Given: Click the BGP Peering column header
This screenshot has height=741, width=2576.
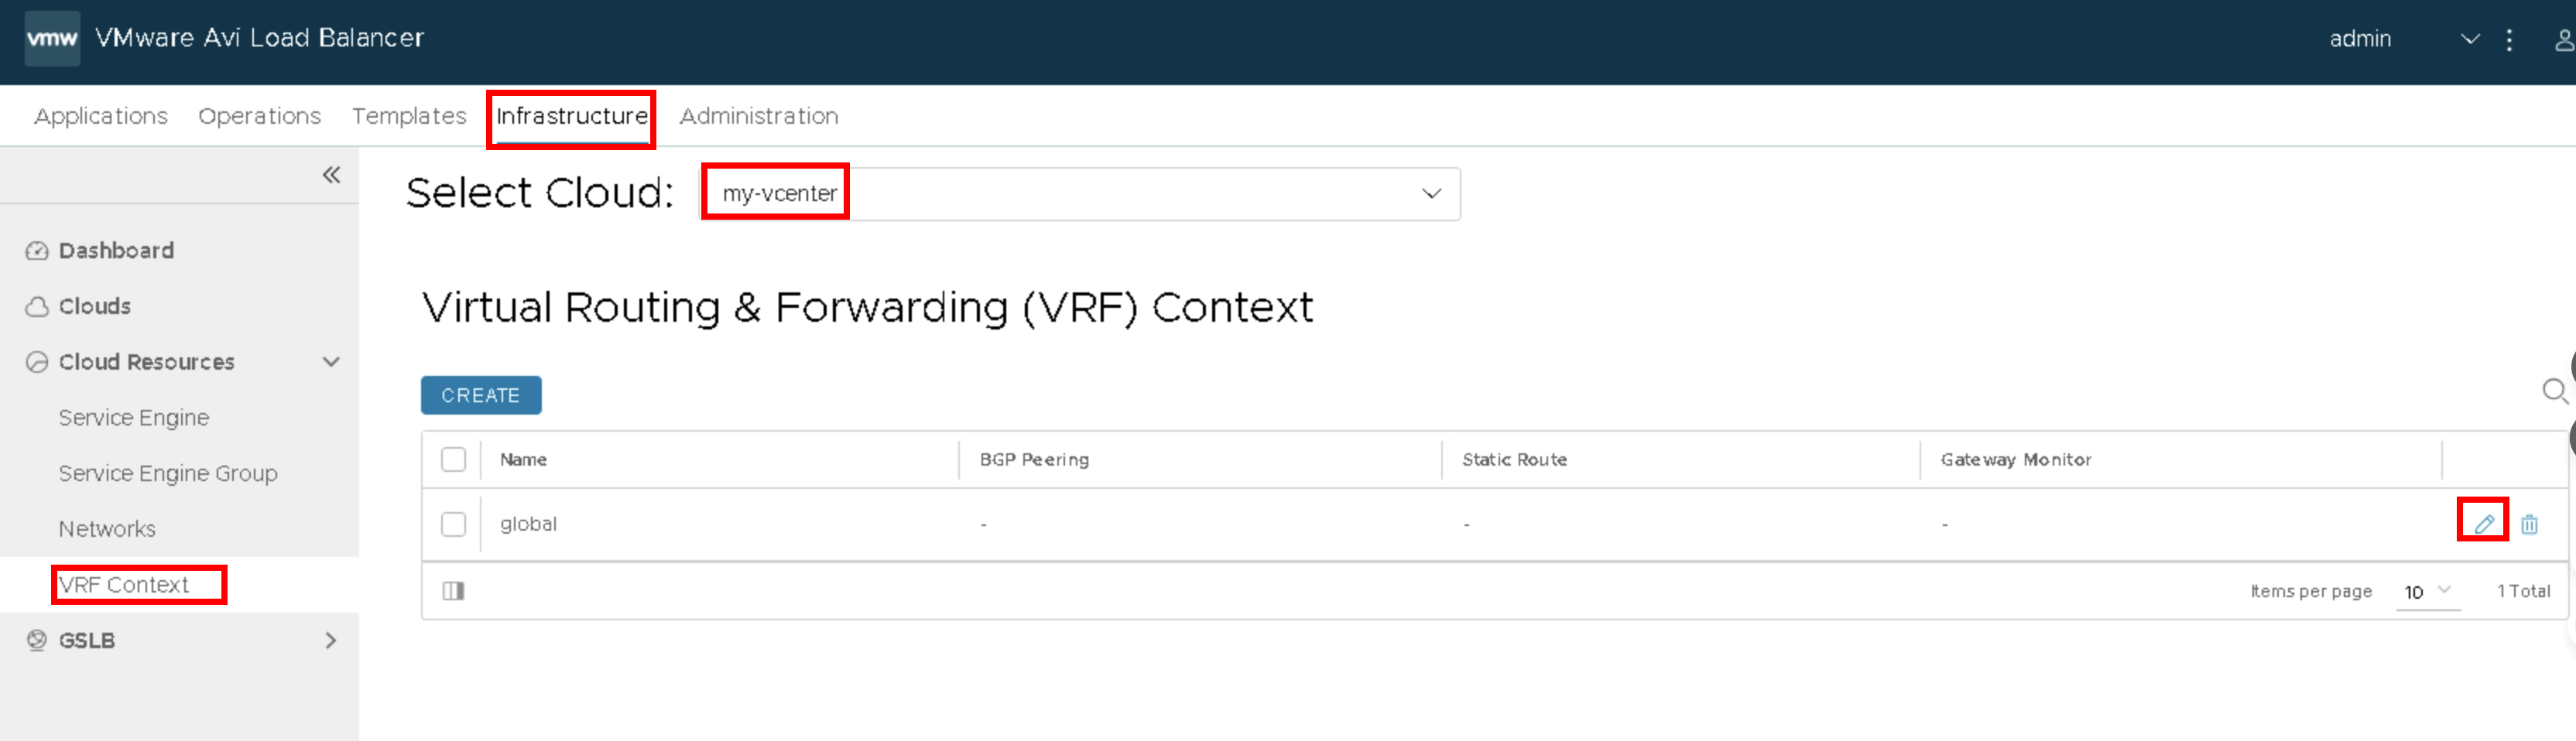Looking at the screenshot, I should click(x=1034, y=459).
